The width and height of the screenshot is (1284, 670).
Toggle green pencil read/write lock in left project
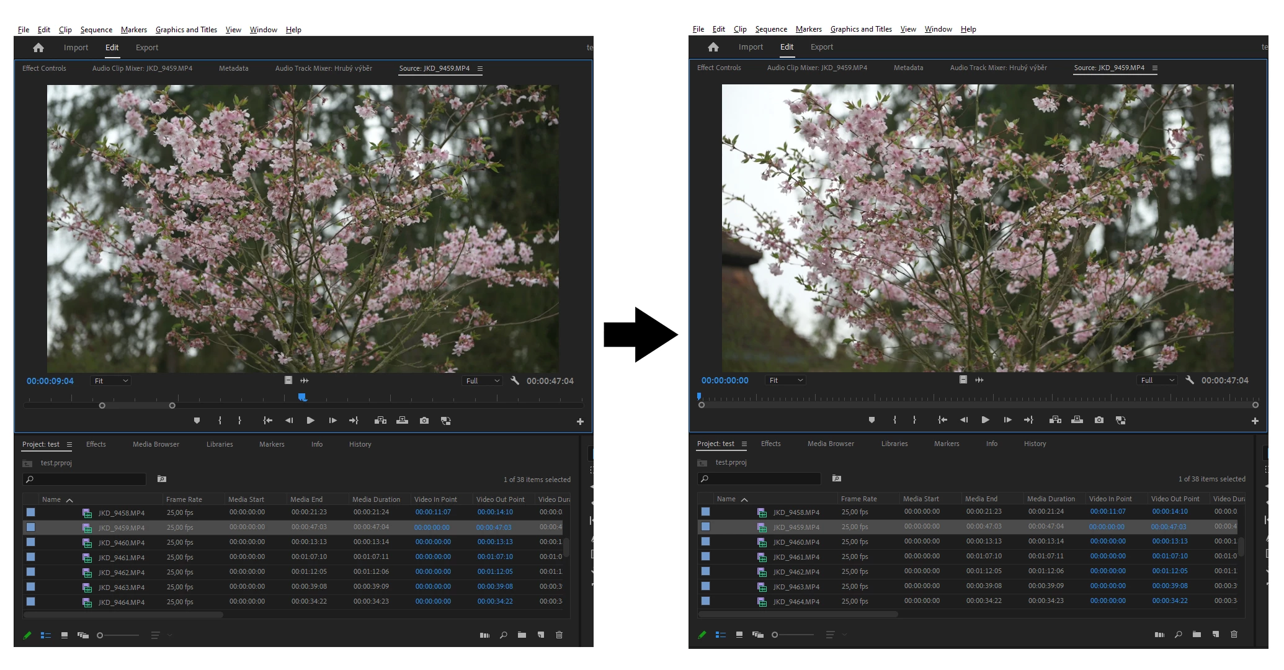(27, 635)
